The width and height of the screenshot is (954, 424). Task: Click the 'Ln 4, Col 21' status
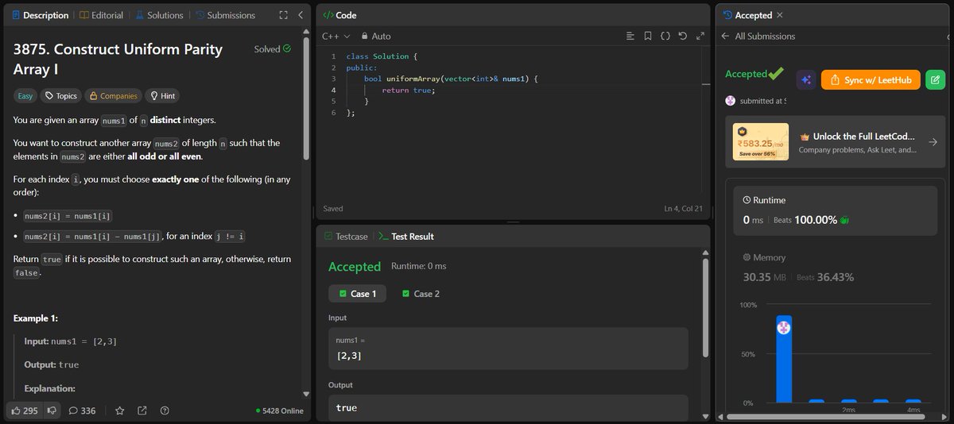684,209
